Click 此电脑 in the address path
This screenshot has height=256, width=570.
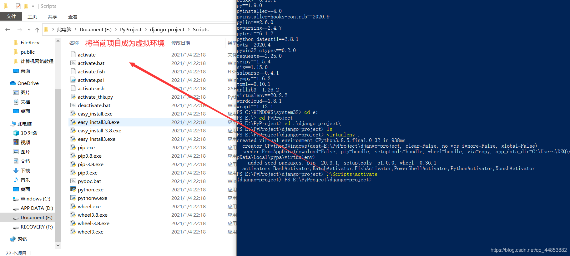(64, 29)
